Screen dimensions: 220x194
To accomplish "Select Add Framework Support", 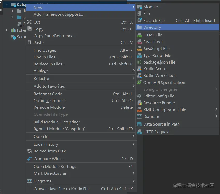I will [x=81, y=14].
